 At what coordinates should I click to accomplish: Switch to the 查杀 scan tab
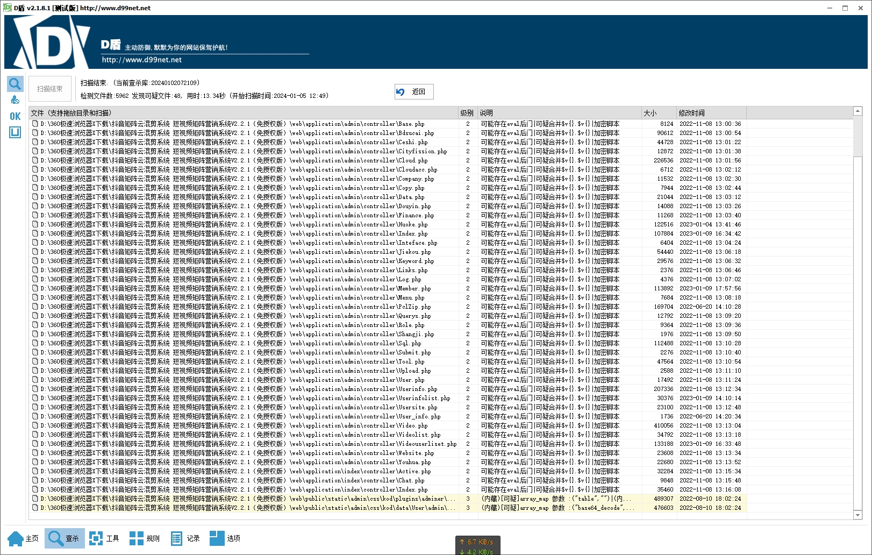(x=65, y=538)
